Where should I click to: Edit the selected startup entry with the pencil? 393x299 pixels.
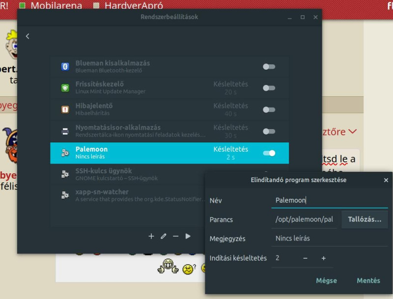point(164,236)
